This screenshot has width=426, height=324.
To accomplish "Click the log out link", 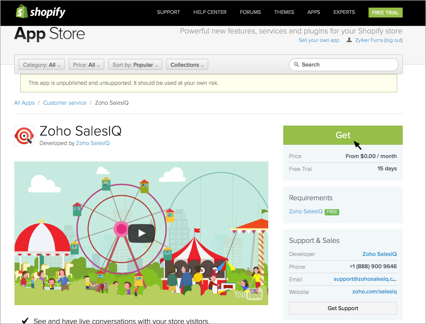I will click(x=394, y=40).
